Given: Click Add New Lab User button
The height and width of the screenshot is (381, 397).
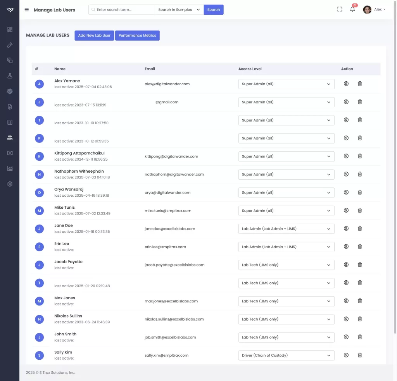Looking at the screenshot, I should (94, 35).
